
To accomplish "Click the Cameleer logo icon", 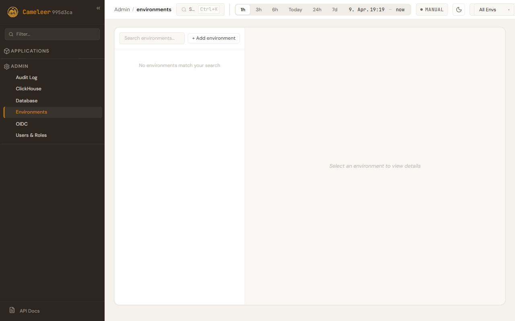I will pyautogui.click(x=13, y=12).
